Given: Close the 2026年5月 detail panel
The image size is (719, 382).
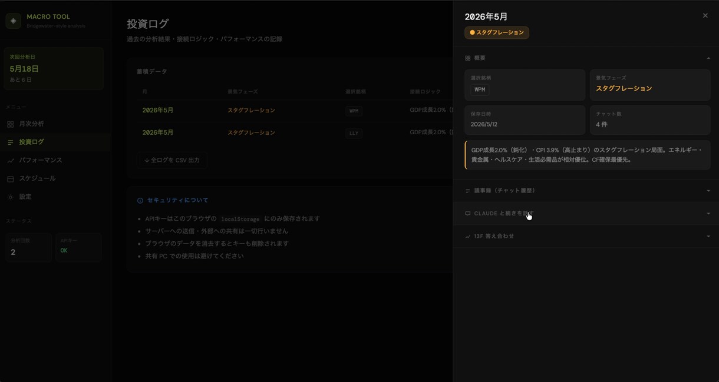Looking at the screenshot, I should (705, 16).
